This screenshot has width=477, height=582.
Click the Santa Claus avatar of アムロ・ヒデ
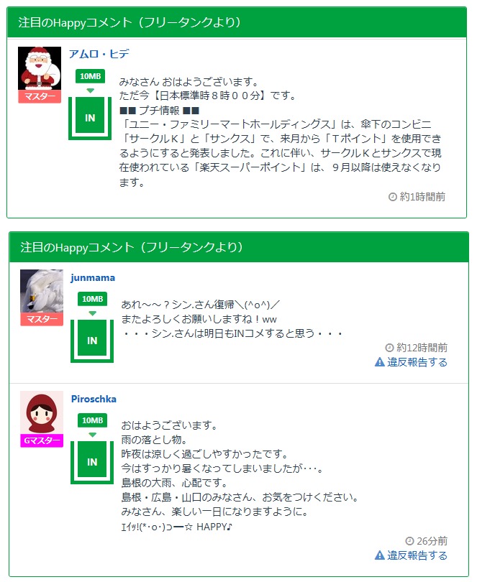pyautogui.click(x=40, y=68)
